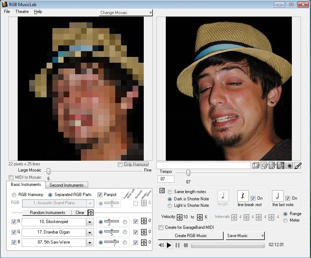Click the speaker volume icon

[x=161, y=245]
